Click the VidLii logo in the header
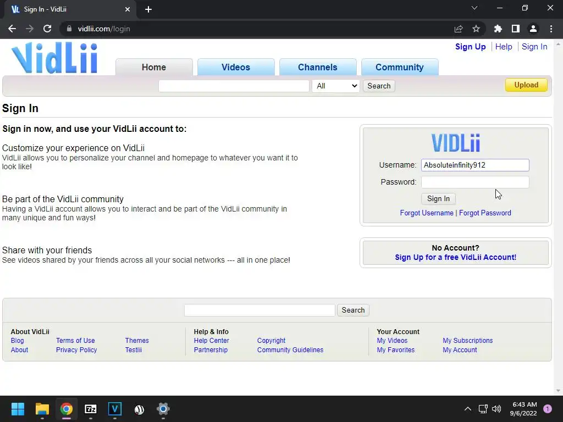 pyautogui.click(x=54, y=58)
